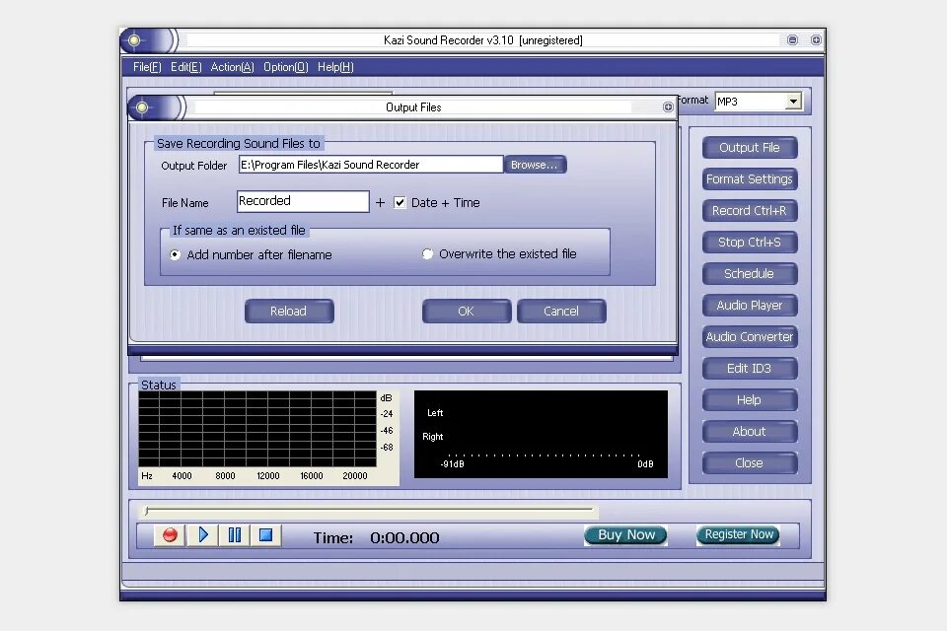Open the Action menu
The height and width of the screenshot is (631, 947).
[x=232, y=67]
